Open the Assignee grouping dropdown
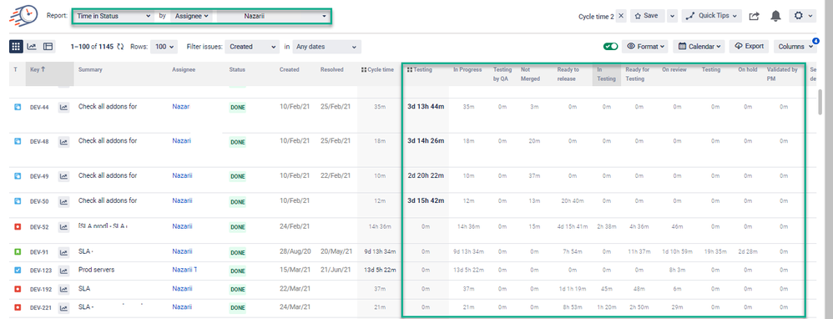Viewport: 833px width, 319px height. click(x=191, y=16)
